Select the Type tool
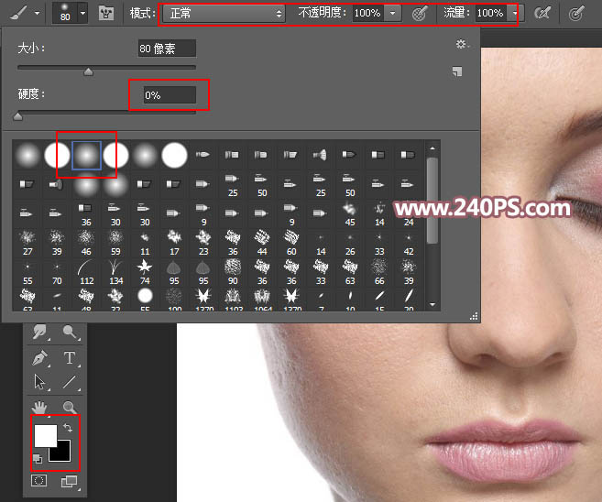 69,357
